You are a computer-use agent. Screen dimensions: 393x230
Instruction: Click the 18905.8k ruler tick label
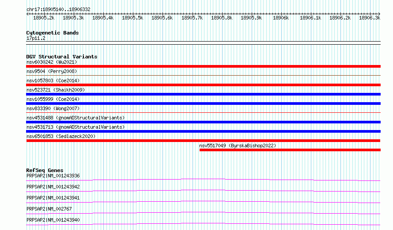pyautogui.click(x=222, y=18)
